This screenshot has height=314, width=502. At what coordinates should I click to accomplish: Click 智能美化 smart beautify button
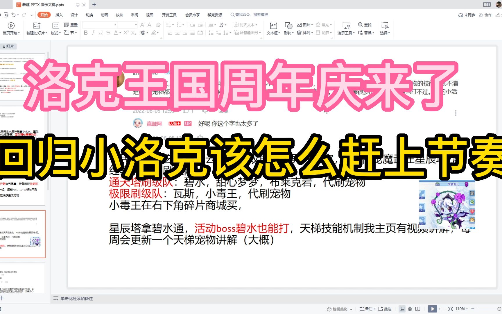tap(339, 309)
